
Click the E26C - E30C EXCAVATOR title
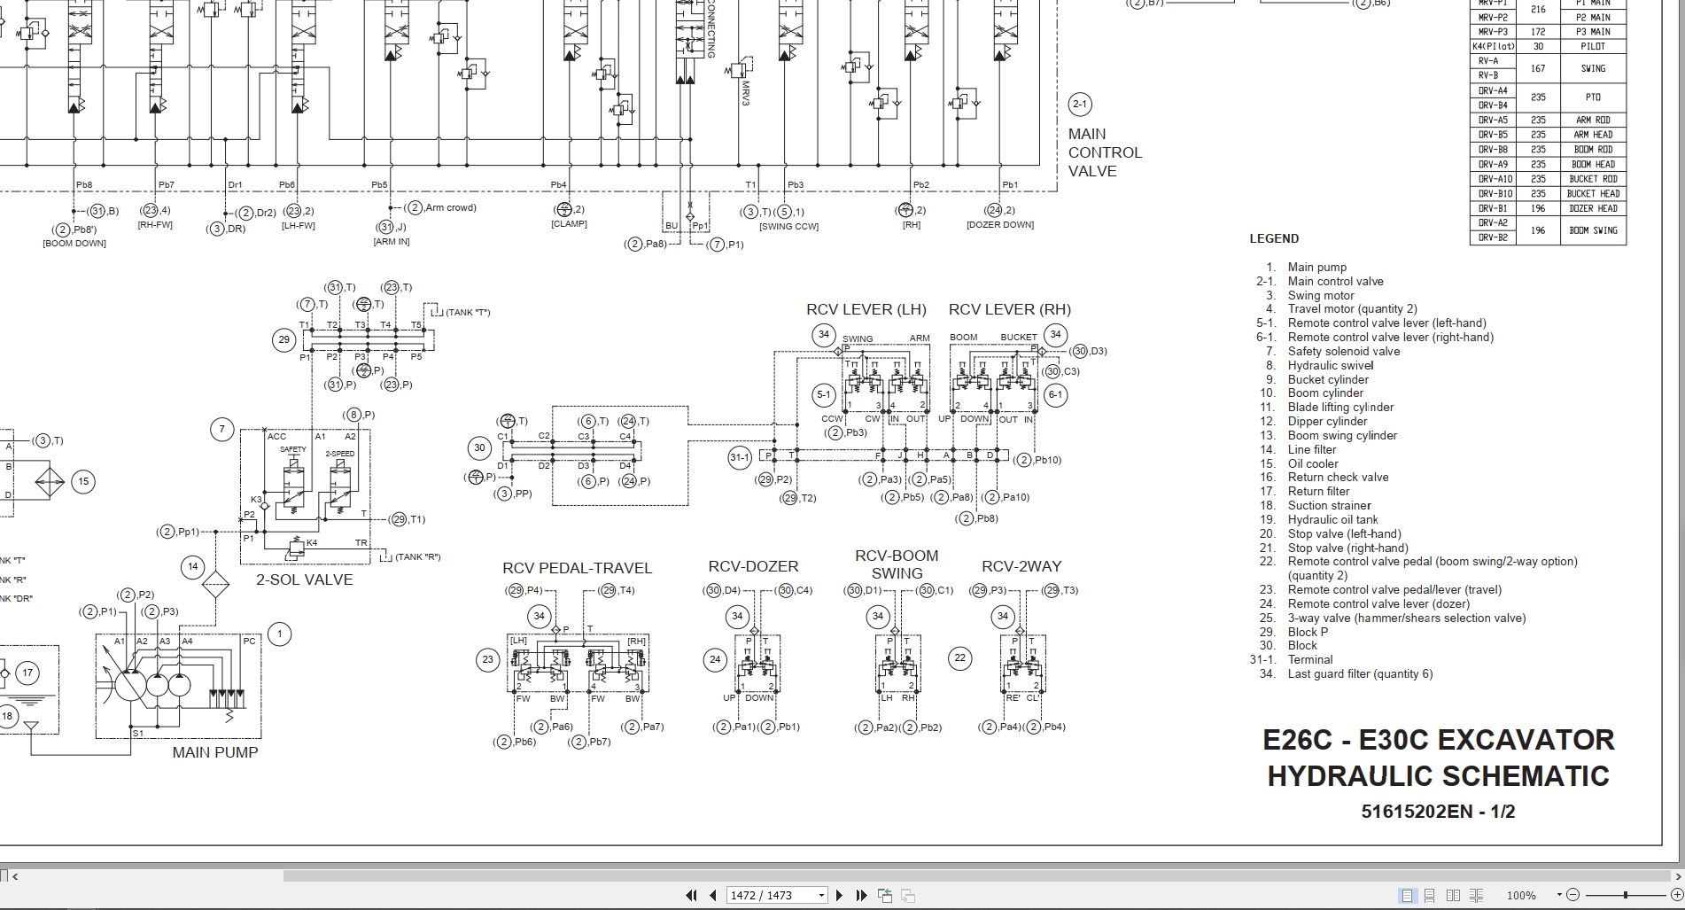1439,740
